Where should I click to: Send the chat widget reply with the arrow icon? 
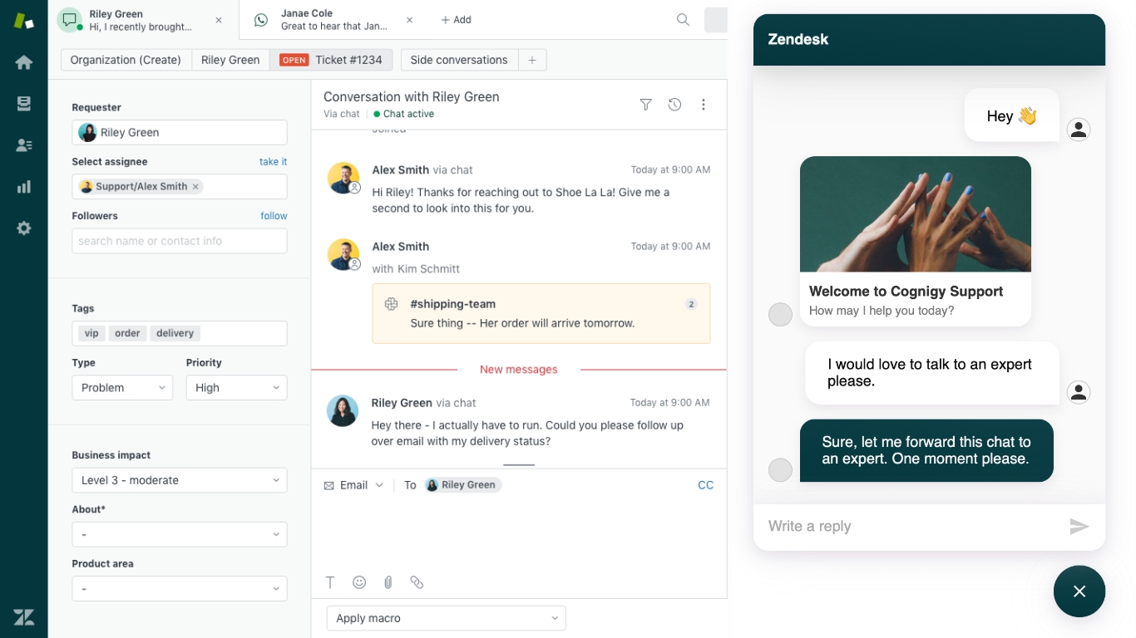coord(1079,526)
